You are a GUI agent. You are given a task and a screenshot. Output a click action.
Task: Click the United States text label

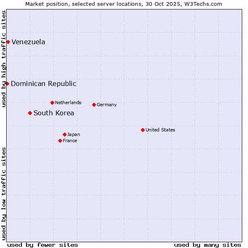(160, 130)
